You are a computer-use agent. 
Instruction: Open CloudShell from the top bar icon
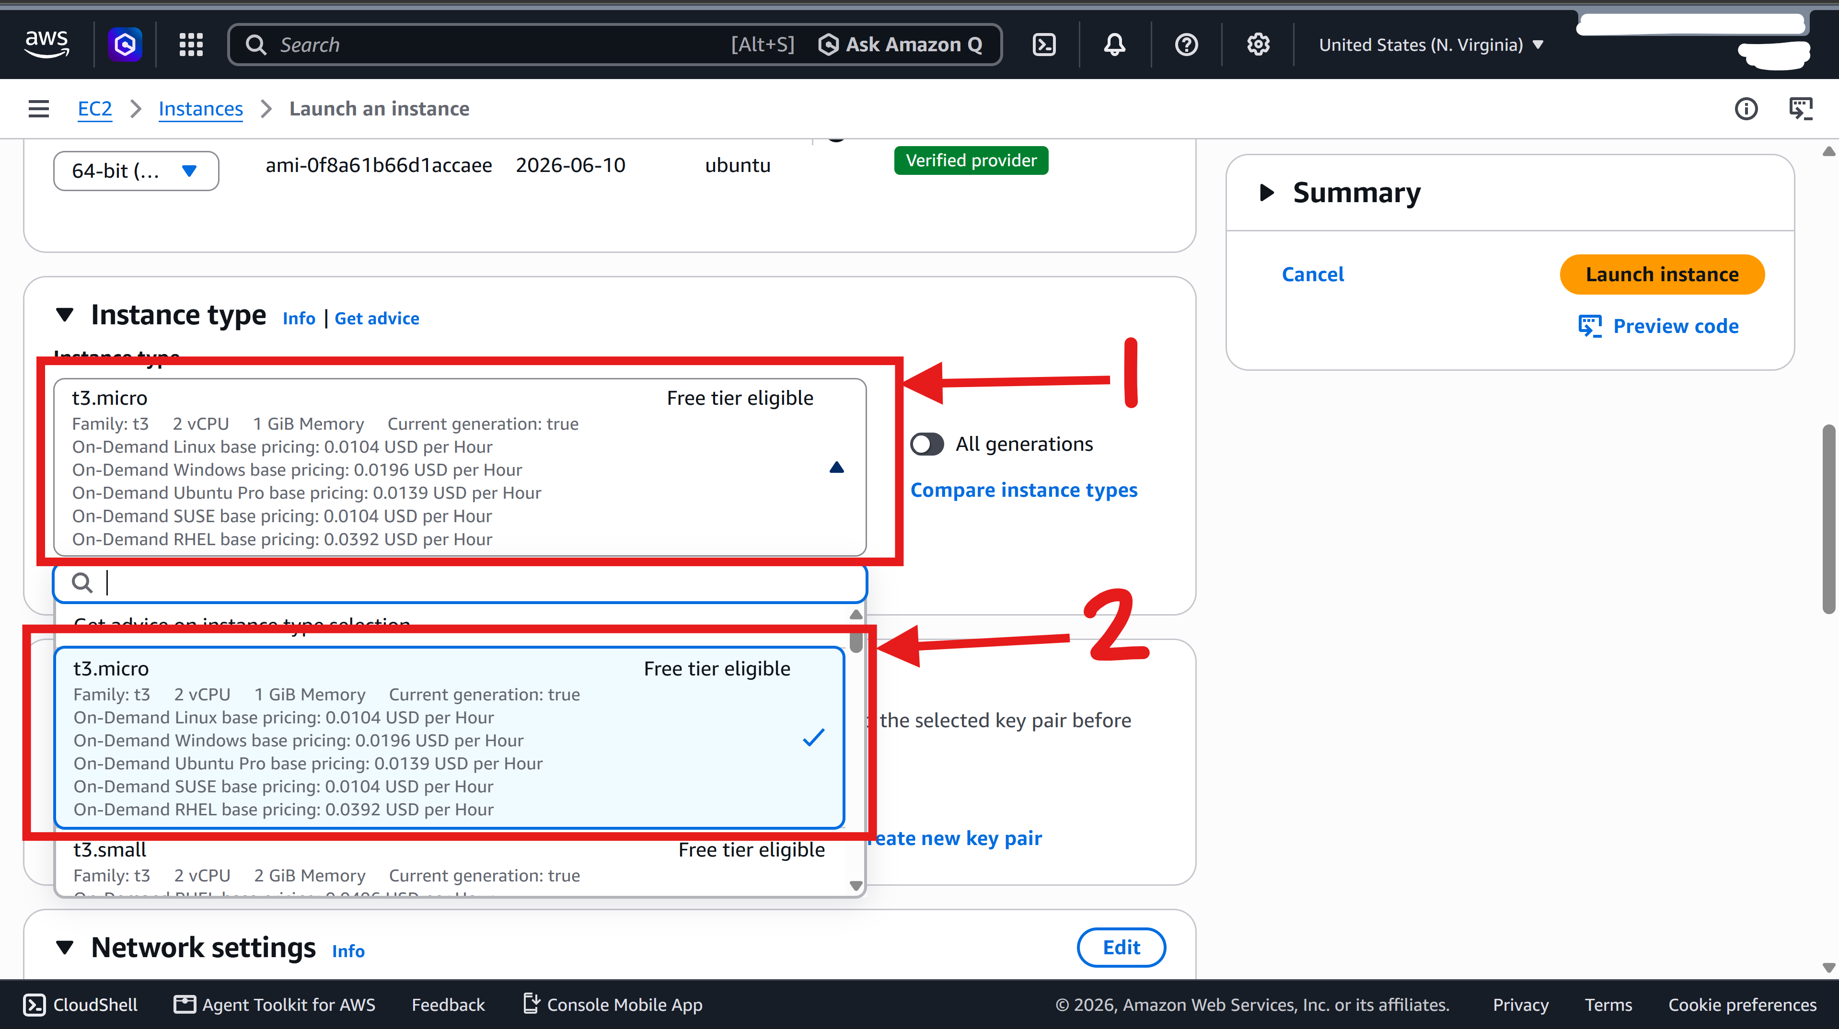1044,44
